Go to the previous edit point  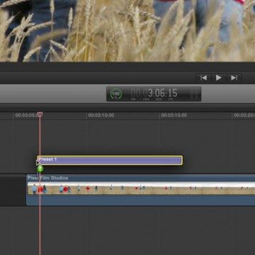coord(203,78)
